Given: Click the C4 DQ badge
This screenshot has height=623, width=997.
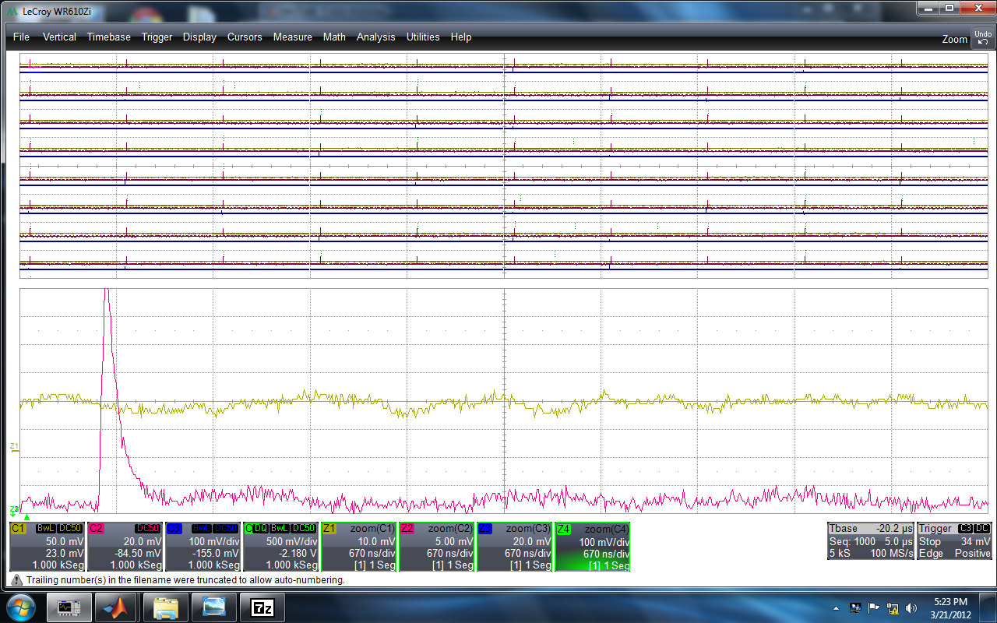Looking at the screenshot, I should click(259, 528).
